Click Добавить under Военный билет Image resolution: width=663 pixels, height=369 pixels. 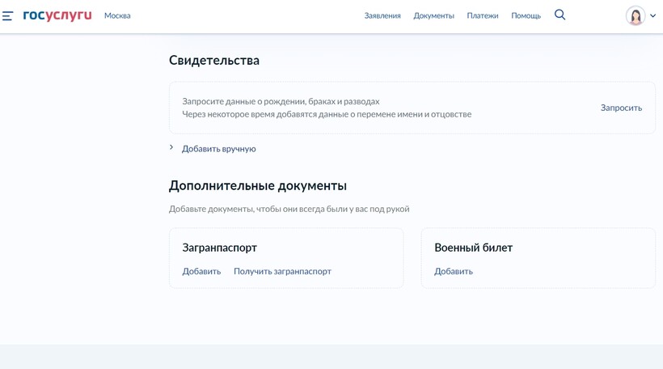tap(454, 271)
